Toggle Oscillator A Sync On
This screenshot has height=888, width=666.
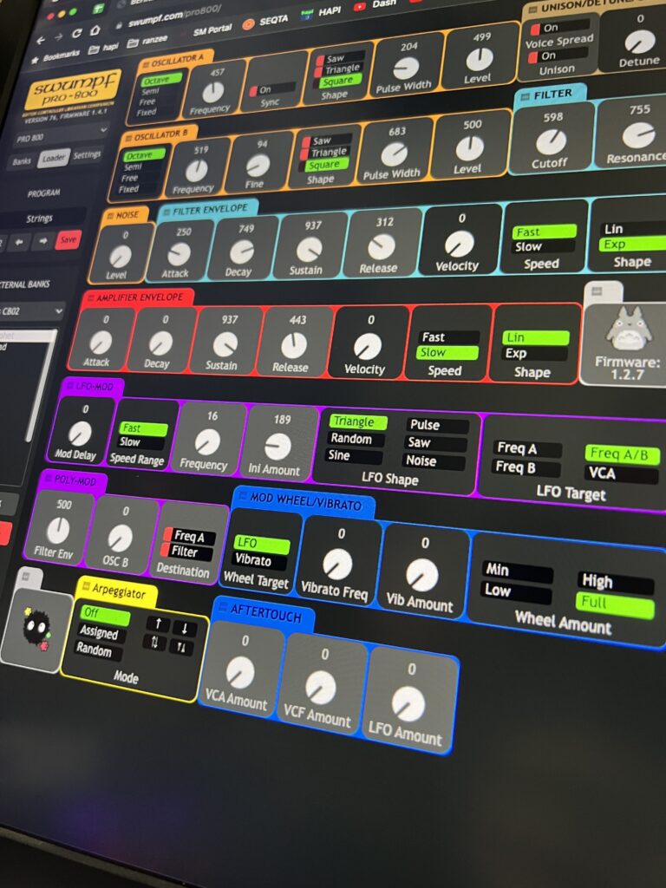(x=271, y=89)
